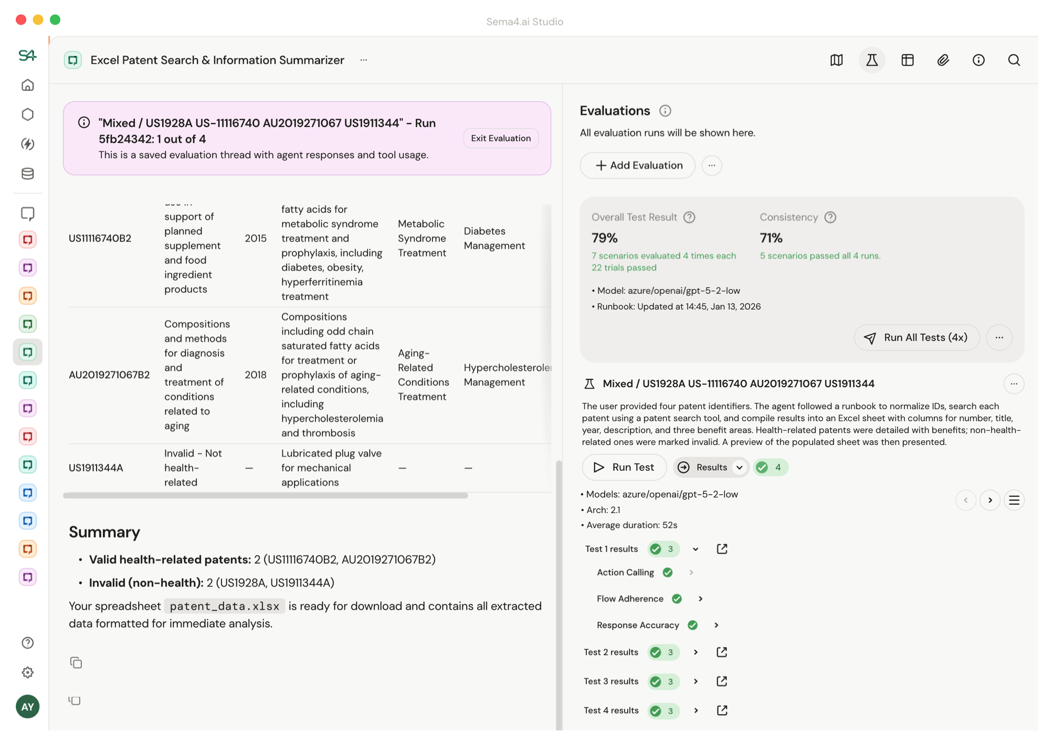Expand Response Accuracy details
Viewport: 1053px width, 743px height.
[x=717, y=625]
